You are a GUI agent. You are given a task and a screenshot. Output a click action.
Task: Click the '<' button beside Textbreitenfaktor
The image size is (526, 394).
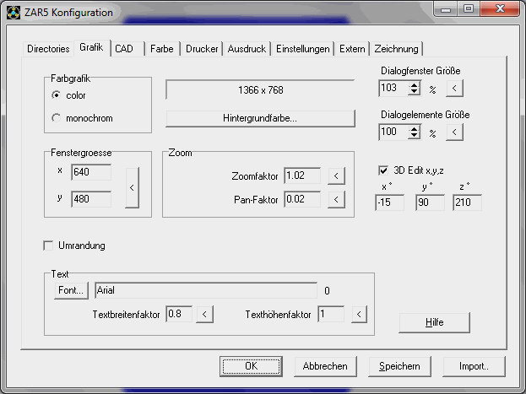(205, 314)
